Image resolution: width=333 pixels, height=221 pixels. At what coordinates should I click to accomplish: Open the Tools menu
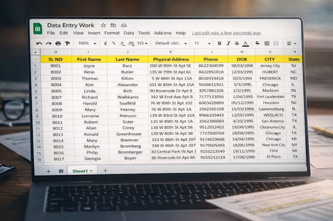pos(144,33)
